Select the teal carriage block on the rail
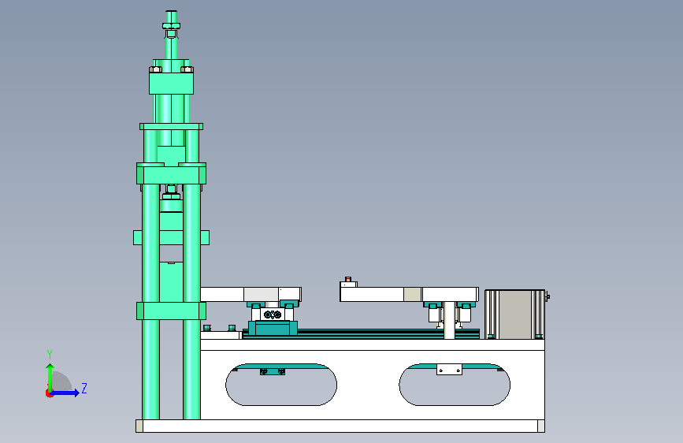This screenshot has height=443, width=683. click(273, 328)
